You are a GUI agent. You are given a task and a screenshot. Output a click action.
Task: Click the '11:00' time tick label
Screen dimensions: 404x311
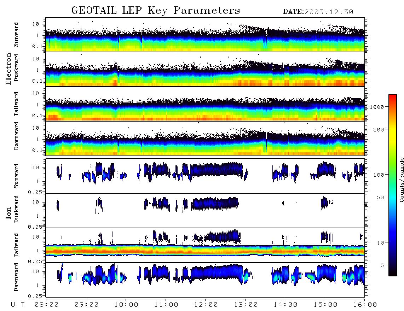[166, 305]
